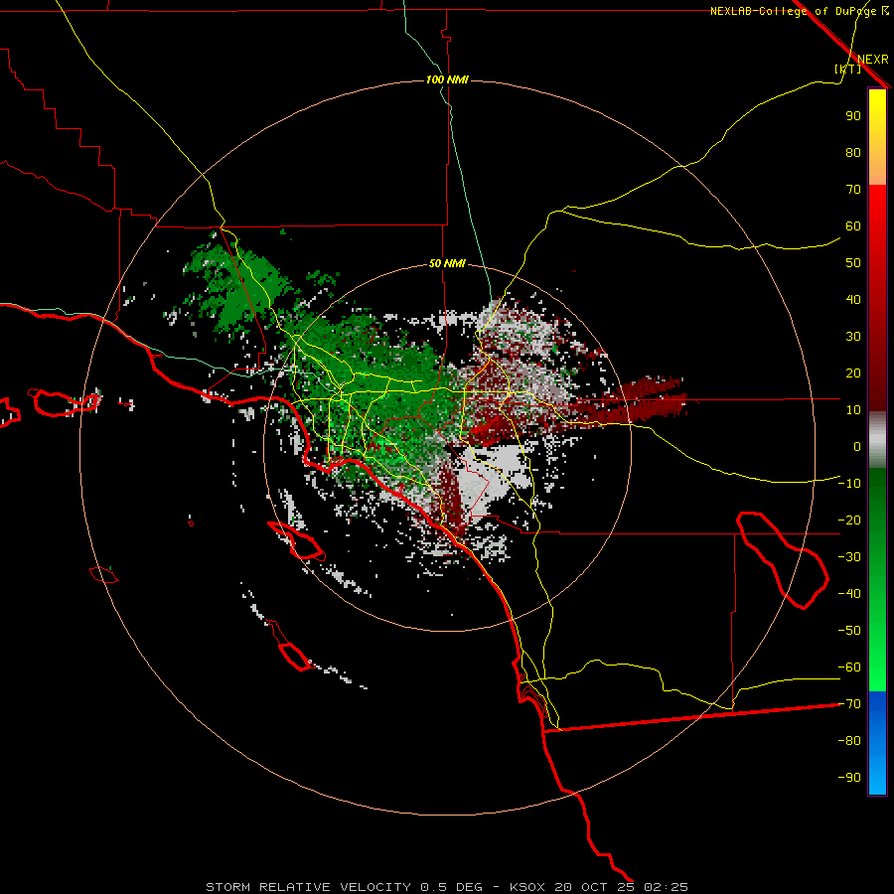Pick the gray zero-velocity segment of the color bar
This screenshot has height=894, width=894.
point(877,440)
